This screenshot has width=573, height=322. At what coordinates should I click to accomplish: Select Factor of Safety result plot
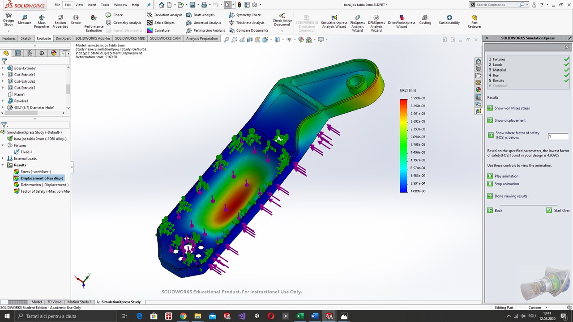[x=42, y=191]
